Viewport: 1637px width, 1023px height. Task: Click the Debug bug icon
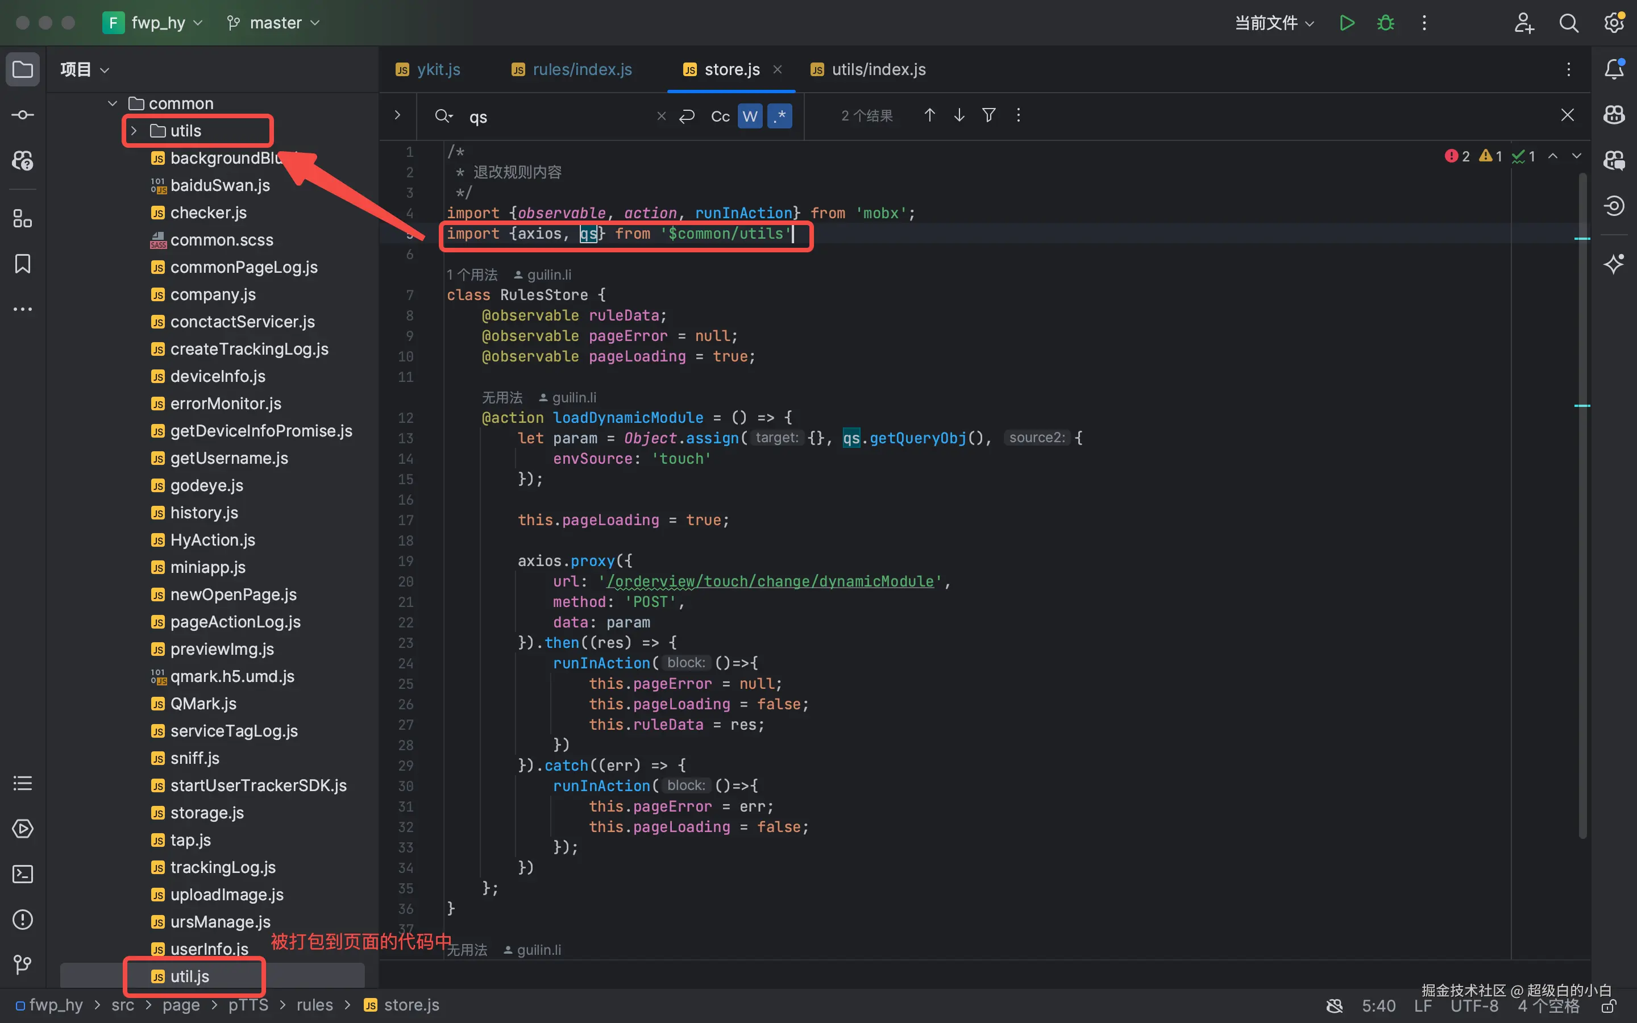(x=1385, y=23)
